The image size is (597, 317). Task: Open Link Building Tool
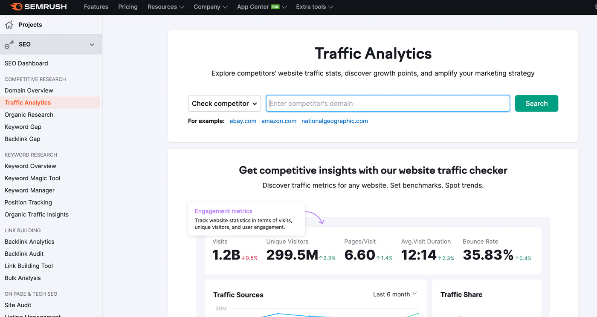coord(29,266)
